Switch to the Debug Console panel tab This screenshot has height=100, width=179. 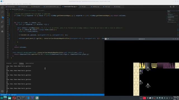(x=30, y=63)
